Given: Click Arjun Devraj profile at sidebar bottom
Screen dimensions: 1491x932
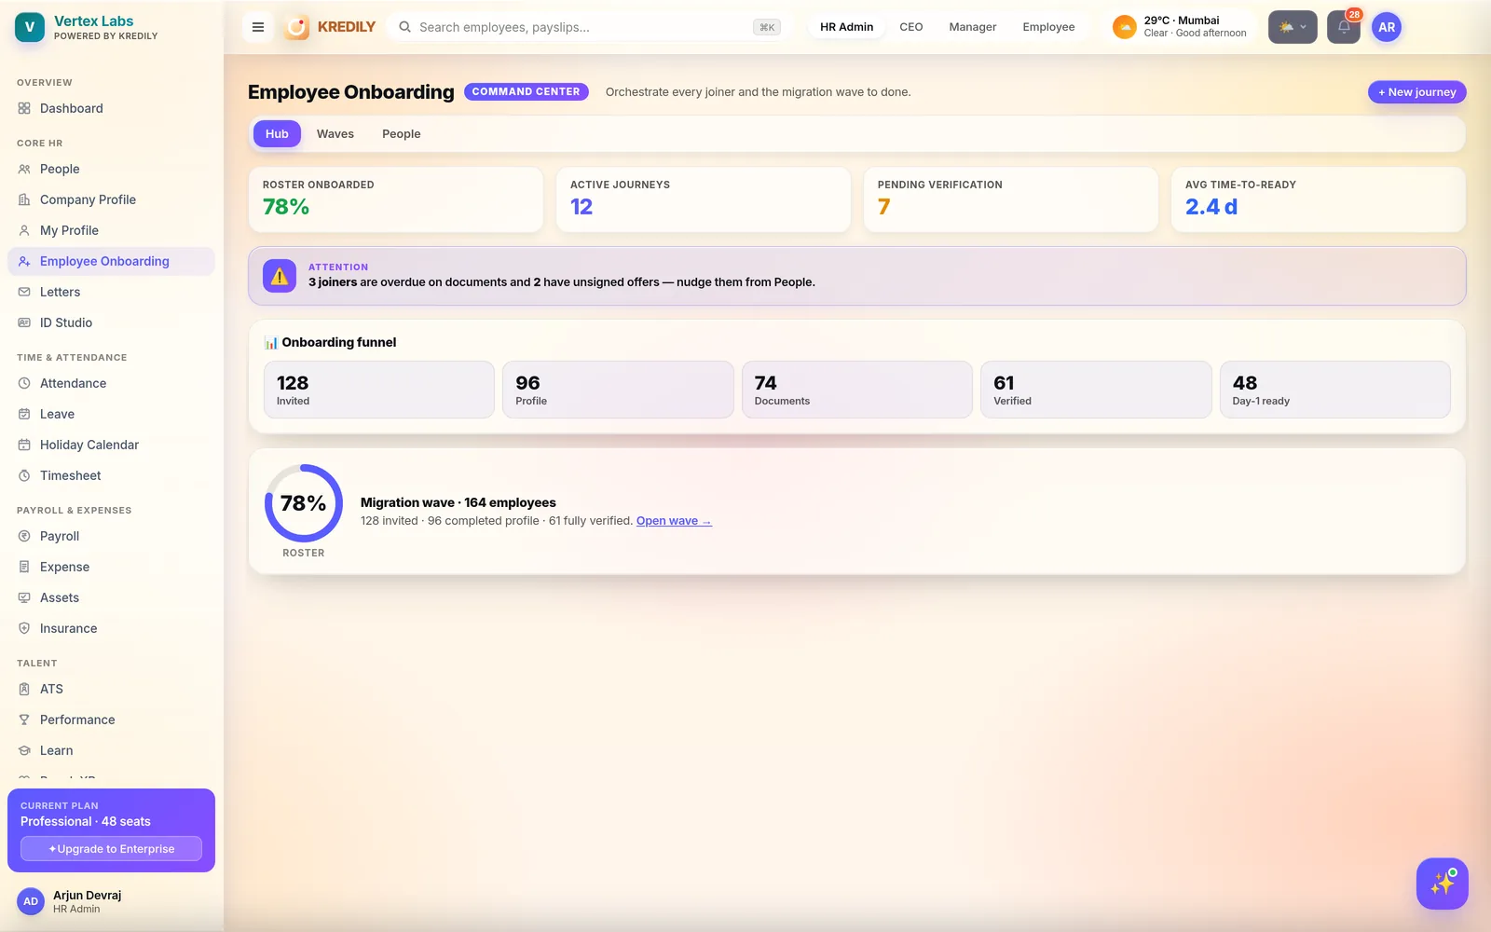Looking at the screenshot, I should (111, 901).
